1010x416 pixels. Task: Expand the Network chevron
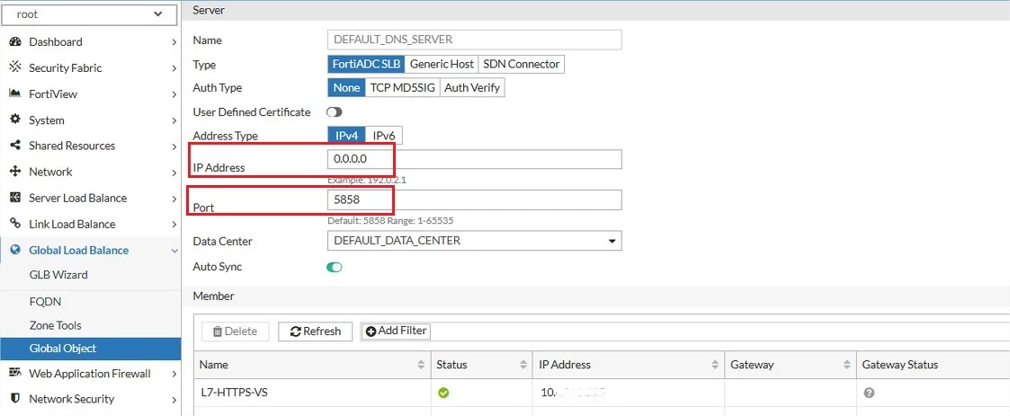tap(174, 173)
